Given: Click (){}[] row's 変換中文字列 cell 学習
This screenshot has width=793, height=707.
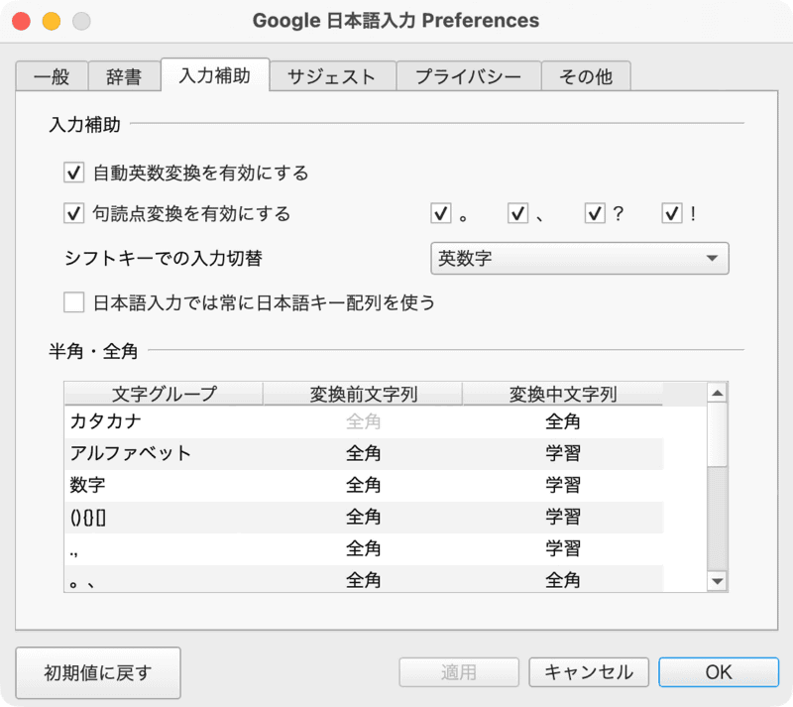Looking at the screenshot, I should click(562, 517).
